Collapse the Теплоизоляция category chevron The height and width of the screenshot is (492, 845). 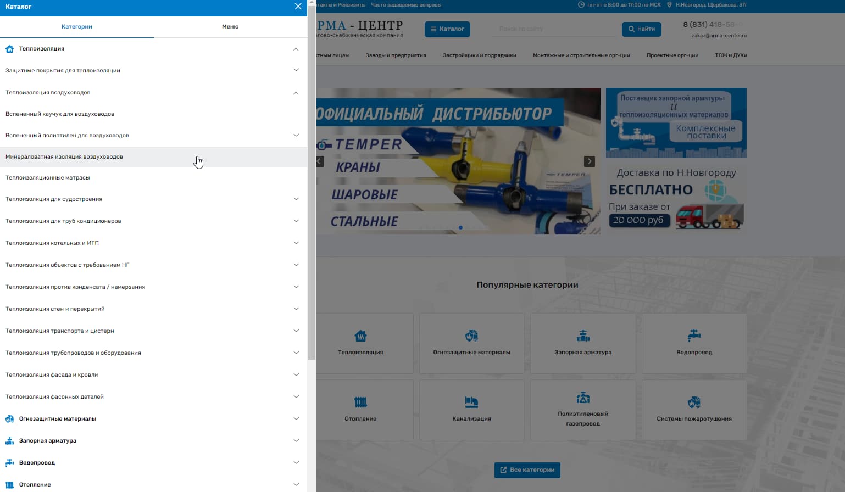(296, 49)
